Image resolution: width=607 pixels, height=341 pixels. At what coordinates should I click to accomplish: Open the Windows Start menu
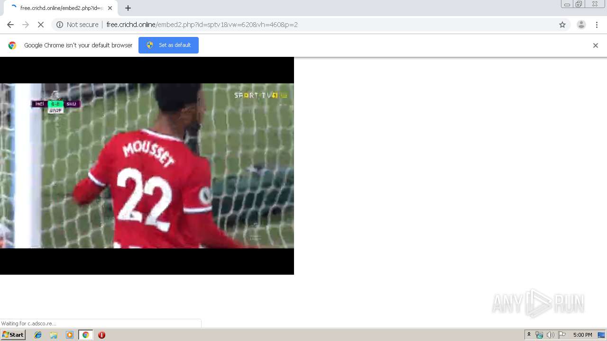tap(13, 335)
